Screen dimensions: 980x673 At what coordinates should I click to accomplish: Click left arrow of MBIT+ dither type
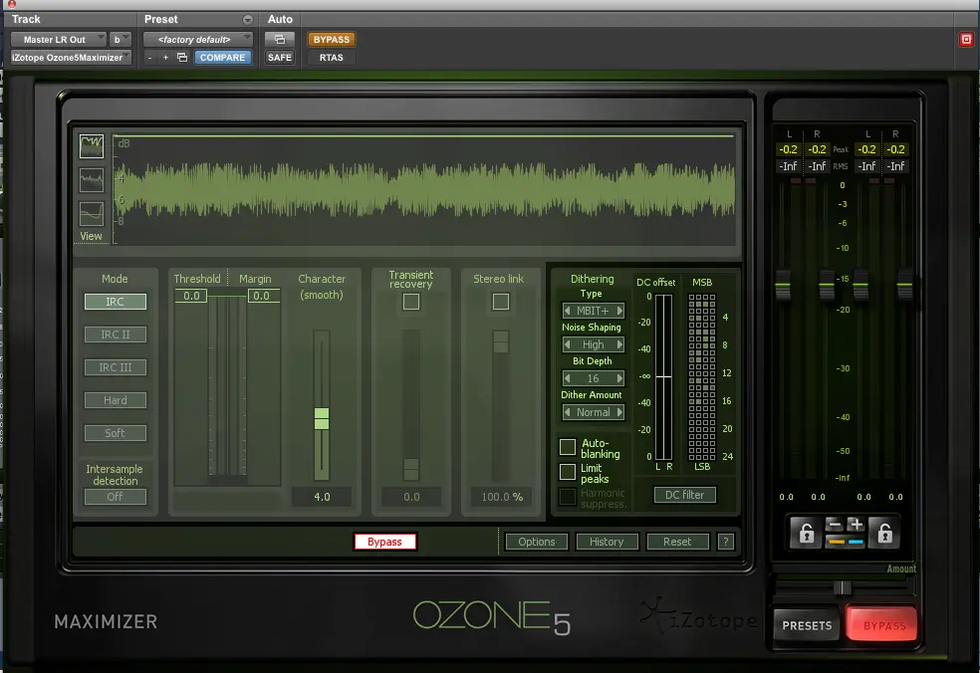click(567, 311)
